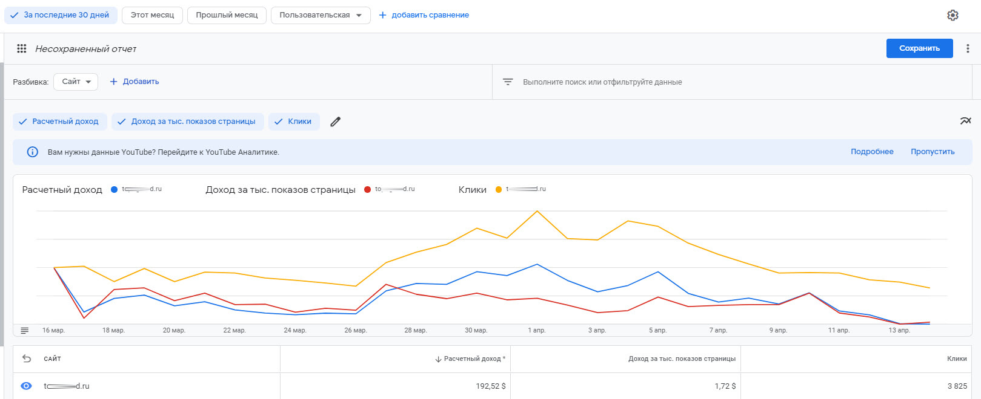
Task: Select the Этот месяц date range
Action: tap(152, 15)
